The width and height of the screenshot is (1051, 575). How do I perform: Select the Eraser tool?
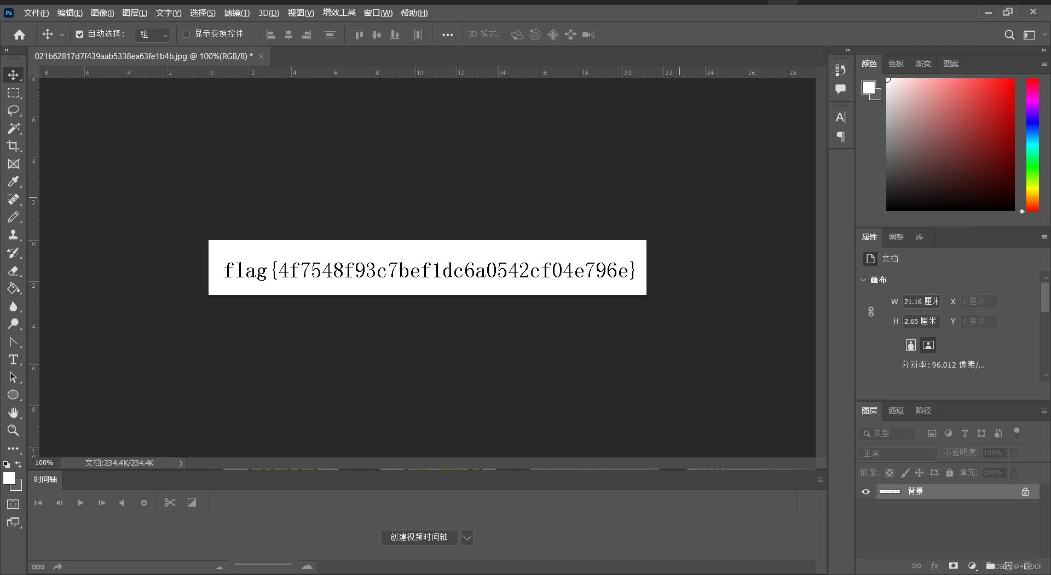pyautogui.click(x=13, y=271)
